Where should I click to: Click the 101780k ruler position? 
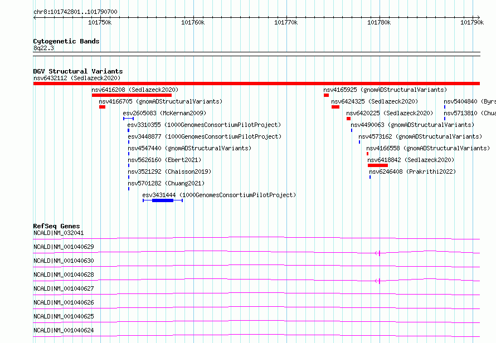[x=379, y=22]
